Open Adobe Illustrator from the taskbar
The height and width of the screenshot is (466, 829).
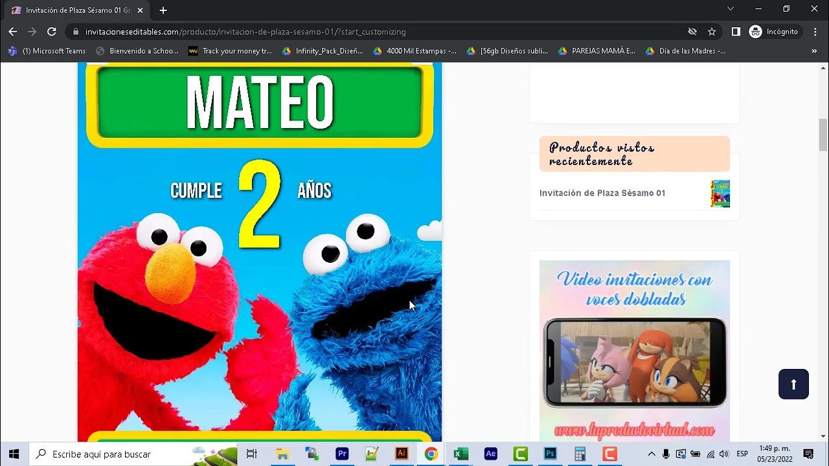pyautogui.click(x=402, y=453)
